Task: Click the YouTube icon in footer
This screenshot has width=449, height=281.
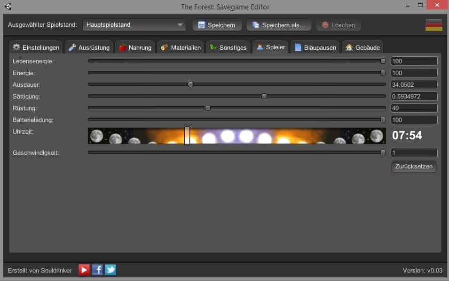Action: [x=84, y=270]
